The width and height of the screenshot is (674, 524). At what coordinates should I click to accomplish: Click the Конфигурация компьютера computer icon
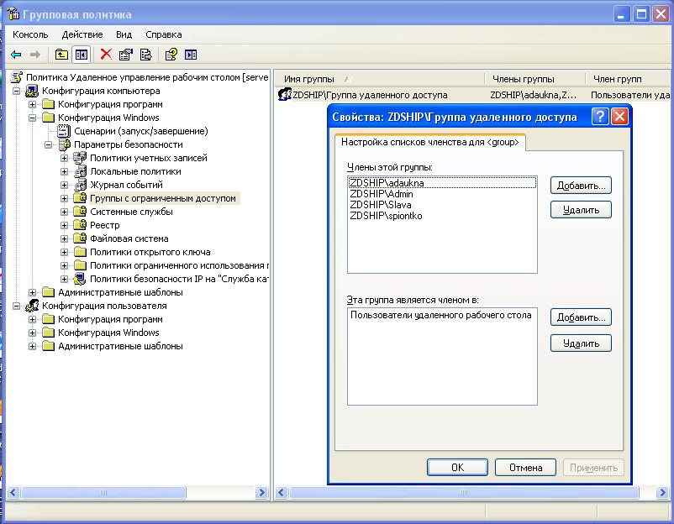point(32,91)
